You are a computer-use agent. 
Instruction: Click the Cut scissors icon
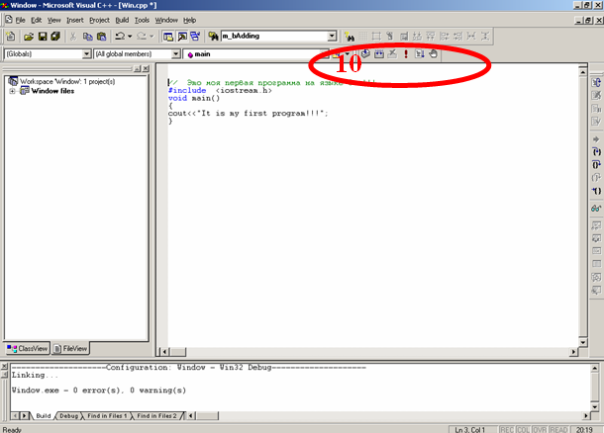coord(75,37)
